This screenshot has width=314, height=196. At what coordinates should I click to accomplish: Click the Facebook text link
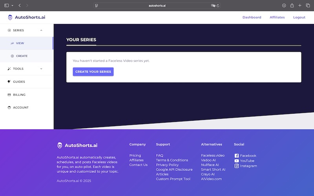tap(248, 156)
